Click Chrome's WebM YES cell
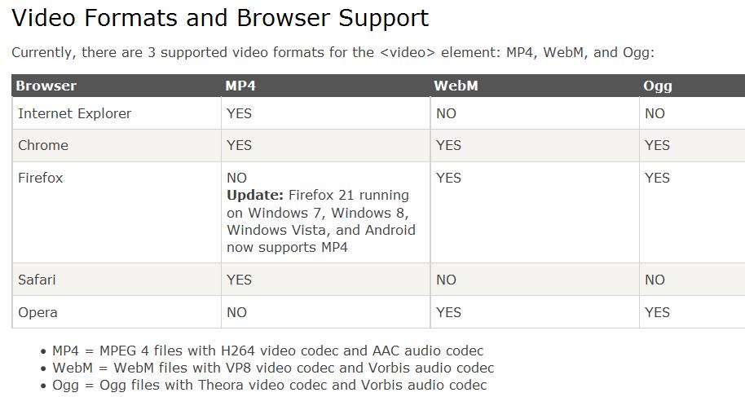The width and height of the screenshot is (745, 397). coord(535,145)
